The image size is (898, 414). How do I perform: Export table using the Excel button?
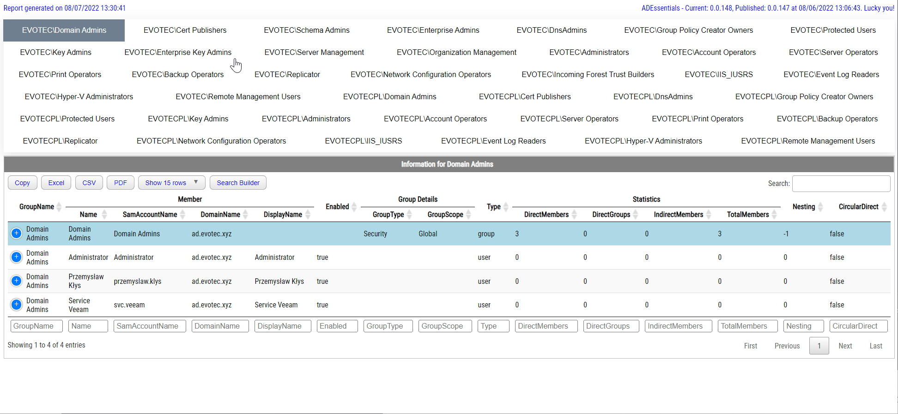56,183
